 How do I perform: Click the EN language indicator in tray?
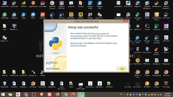click(121, 94)
